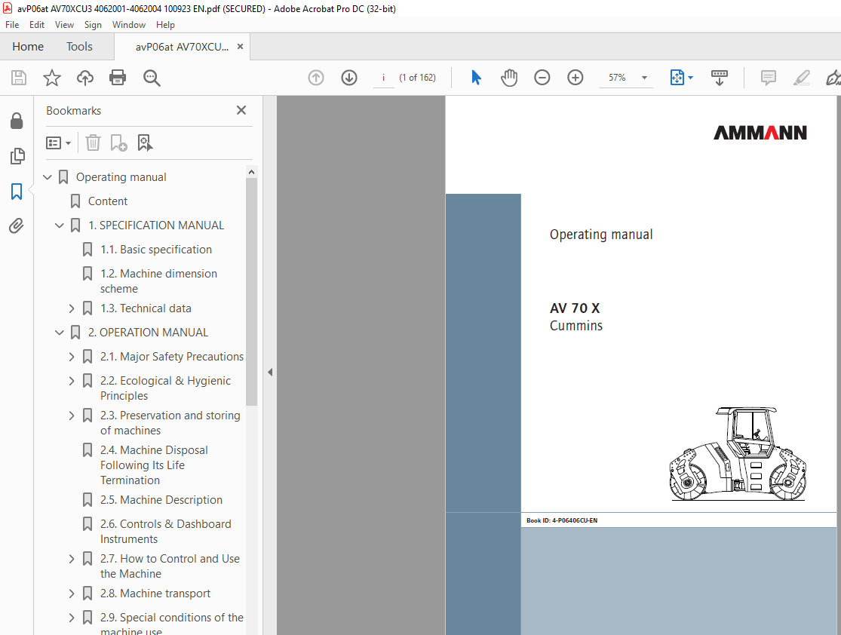Open the Window menu
841x635 pixels.
(x=129, y=25)
